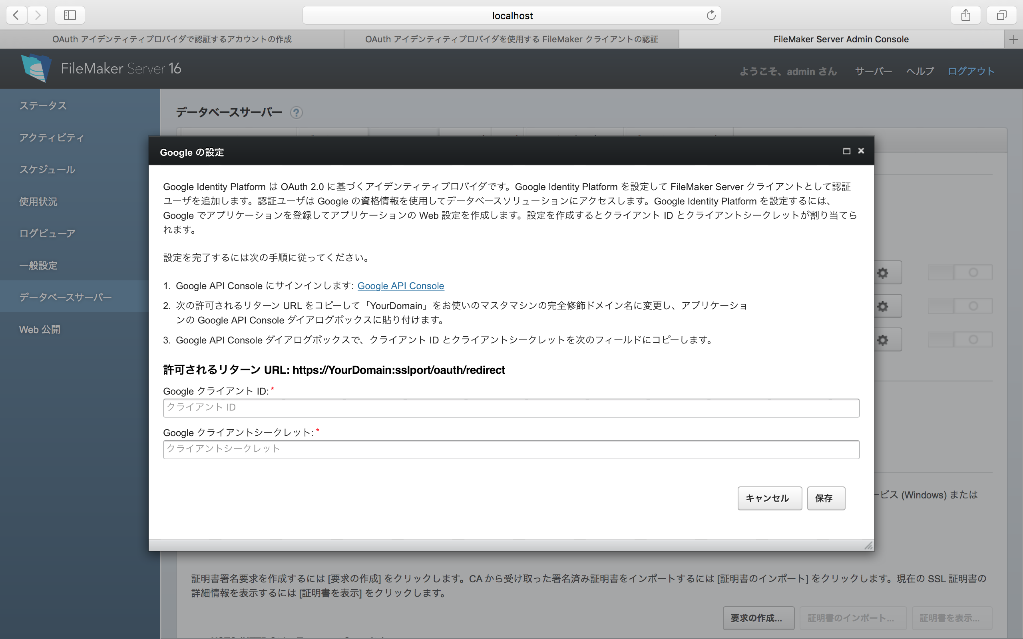Click the 要求の作成... button
The image size is (1023, 639).
pos(758,618)
